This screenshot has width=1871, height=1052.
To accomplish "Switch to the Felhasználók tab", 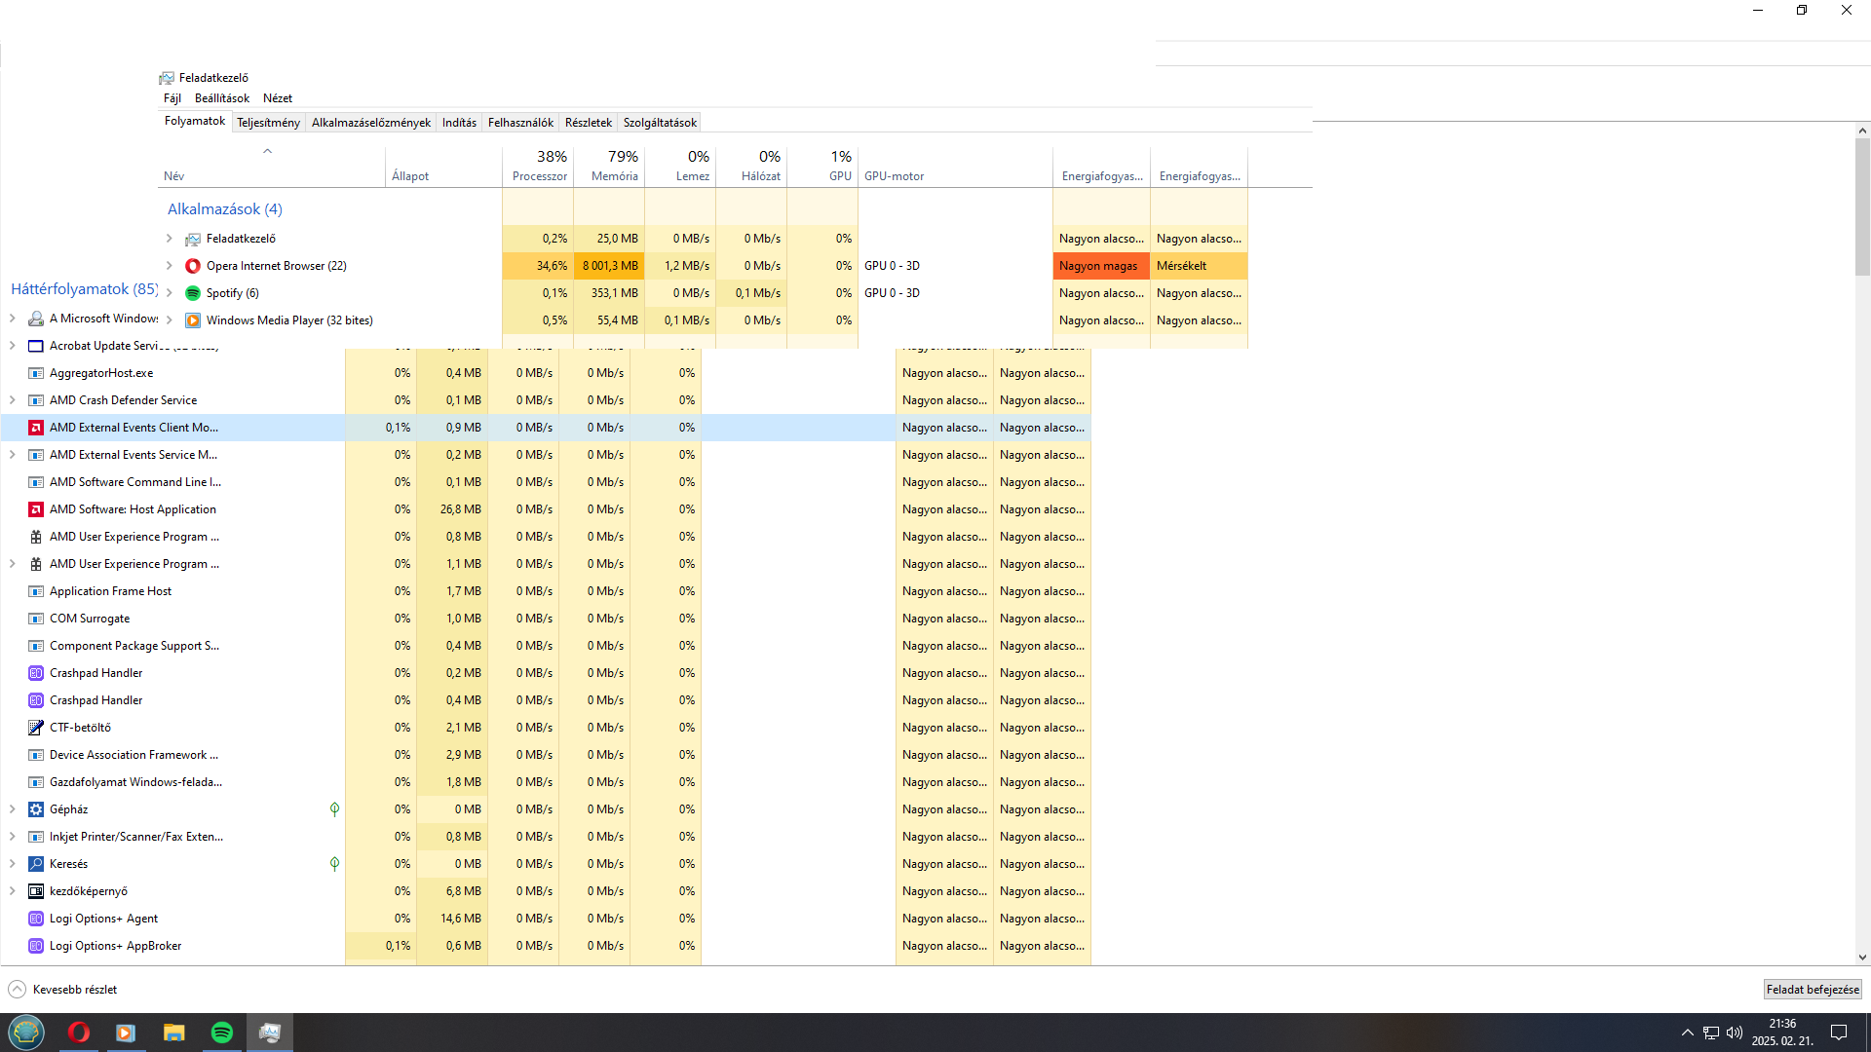I will click(520, 123).
